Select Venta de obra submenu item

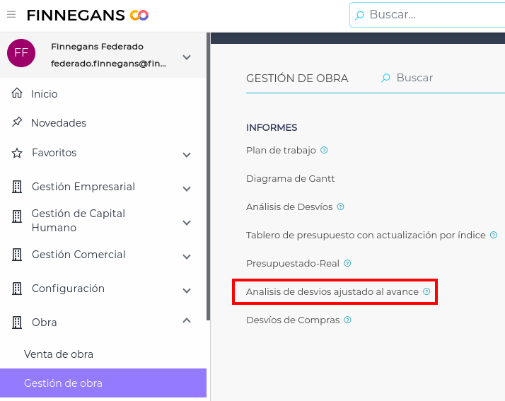pyautogui.click(x=59, y=354)
